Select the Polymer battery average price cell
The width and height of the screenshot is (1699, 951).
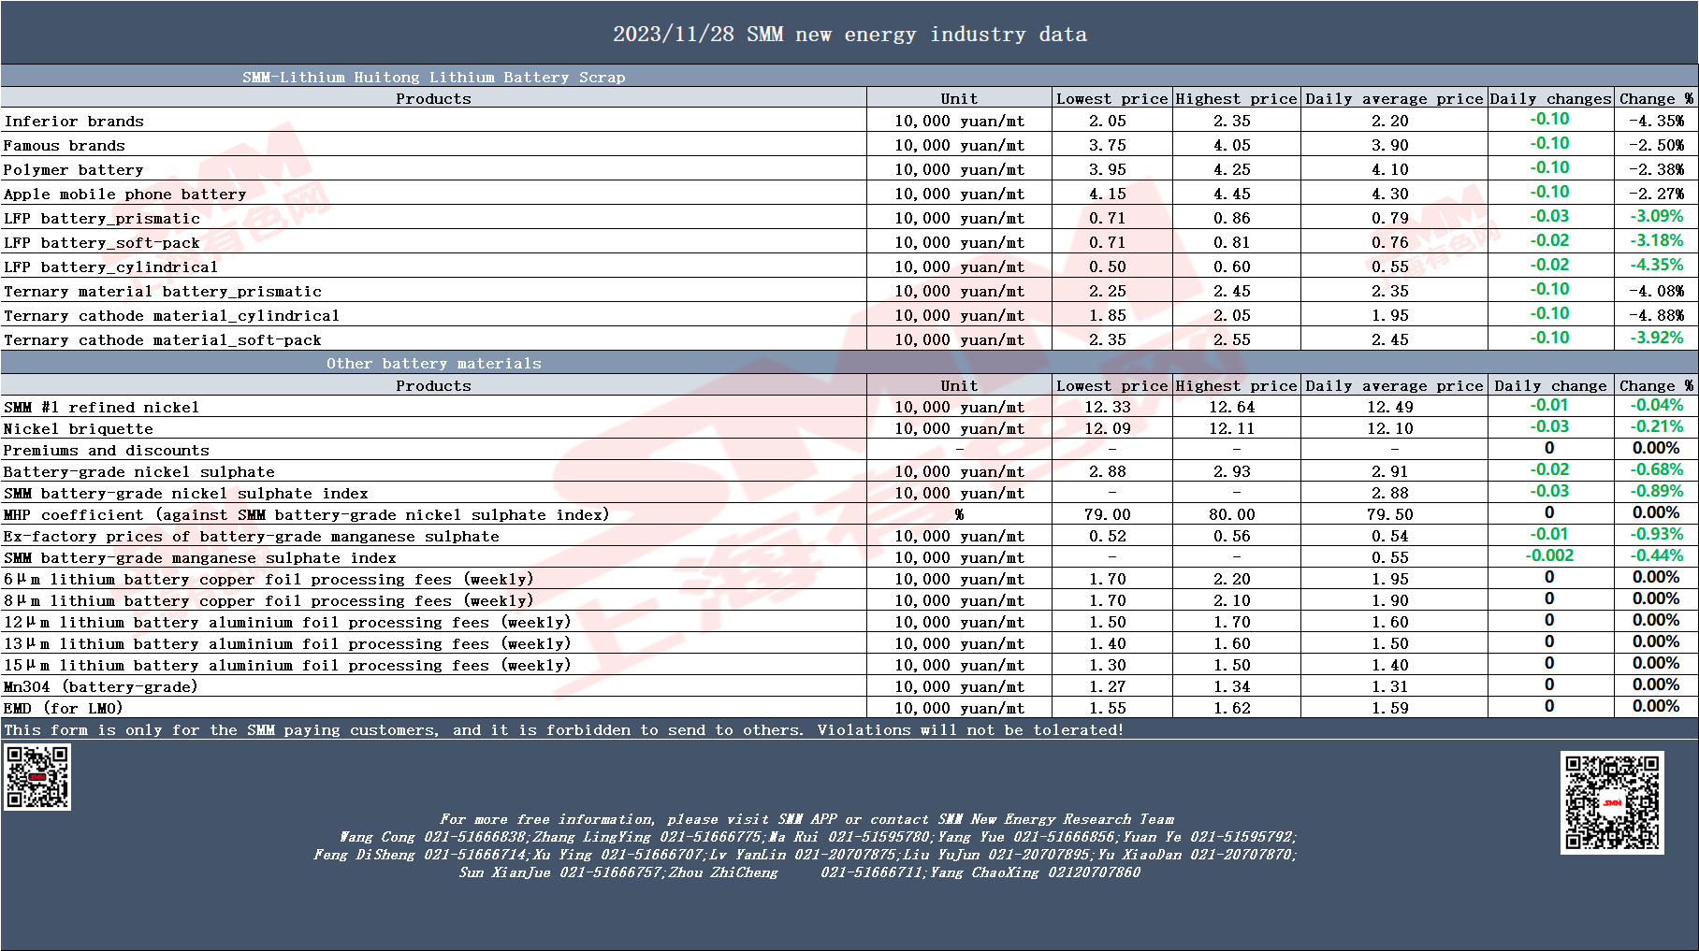pos(1391,169)
